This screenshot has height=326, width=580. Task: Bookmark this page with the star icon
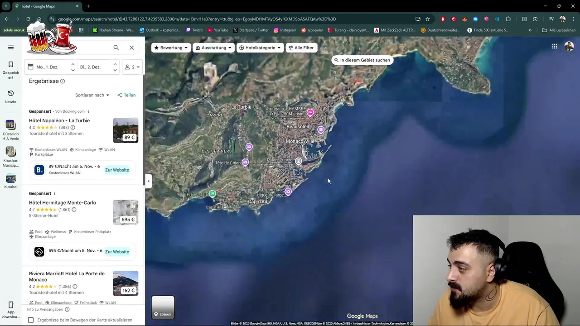pyautogui.click(x=428, y=19)
